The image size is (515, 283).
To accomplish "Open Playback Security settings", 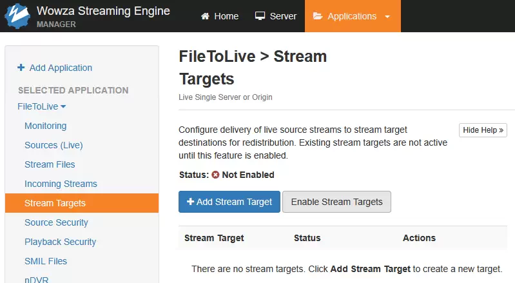I will point(60,242).
